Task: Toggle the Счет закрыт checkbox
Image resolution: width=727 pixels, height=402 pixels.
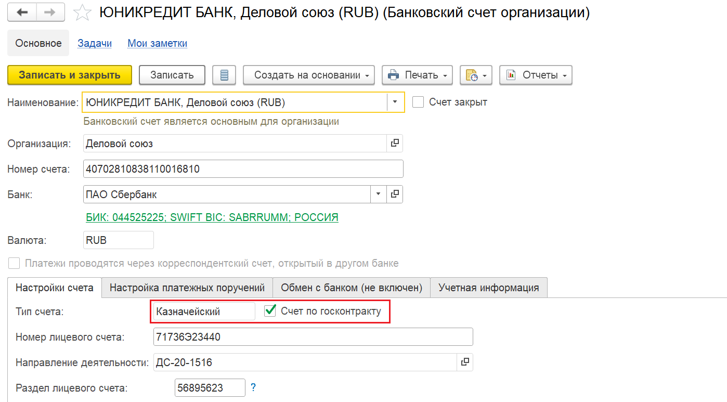Action: 418,102
